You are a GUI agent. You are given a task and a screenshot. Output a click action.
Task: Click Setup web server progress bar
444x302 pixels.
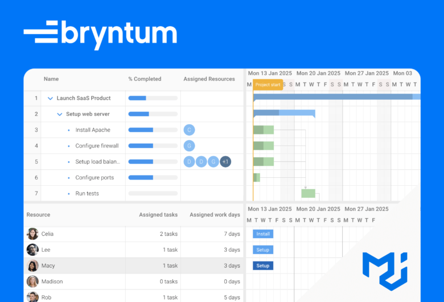(153, 114)
